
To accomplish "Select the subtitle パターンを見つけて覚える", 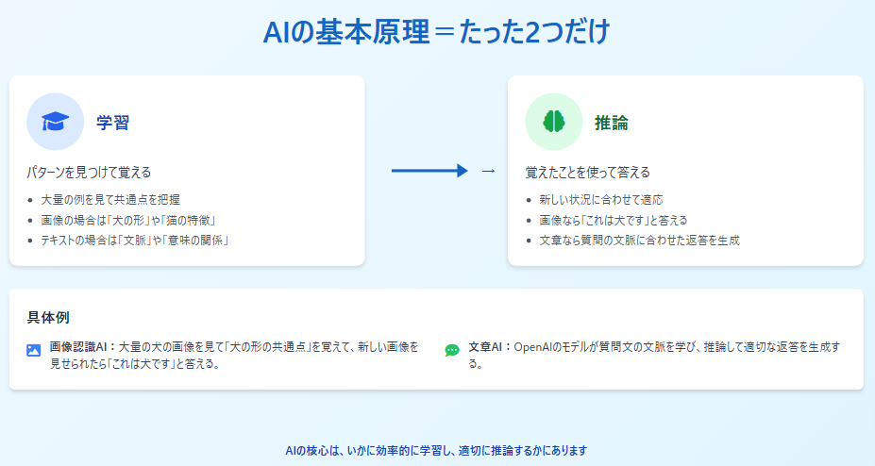I will click(x=88, y=173).
